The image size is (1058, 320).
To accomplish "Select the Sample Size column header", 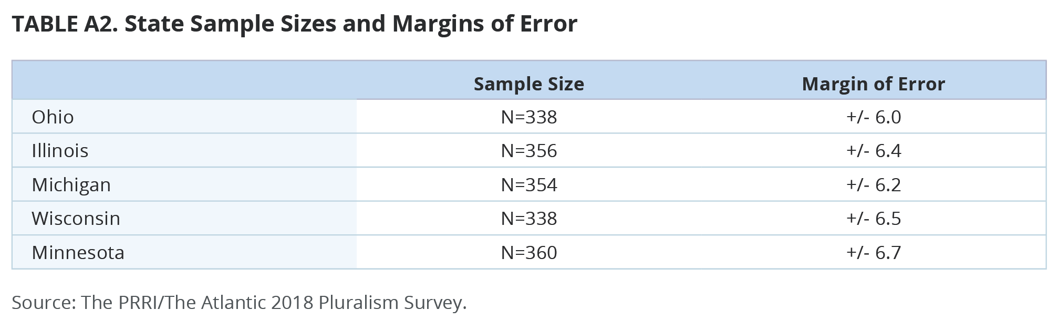I will (x=528, y=84).
